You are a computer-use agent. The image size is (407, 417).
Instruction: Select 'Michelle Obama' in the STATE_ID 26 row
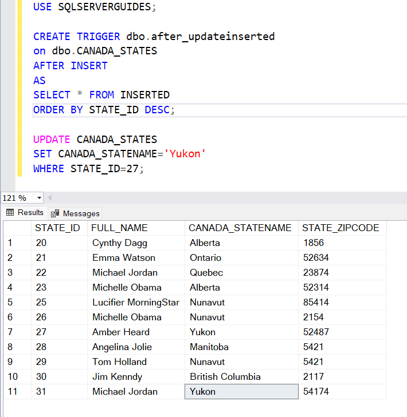point(136,317)
